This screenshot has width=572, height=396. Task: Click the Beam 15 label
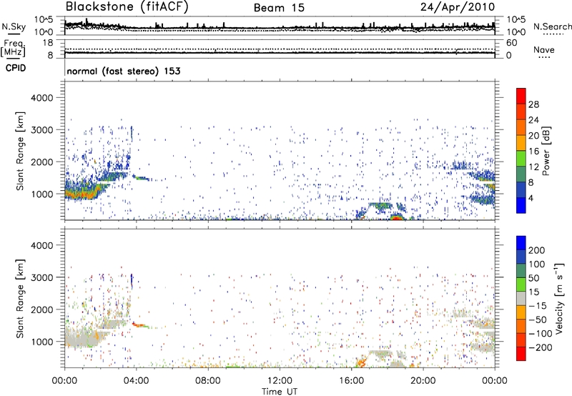(x=279, y=8)
